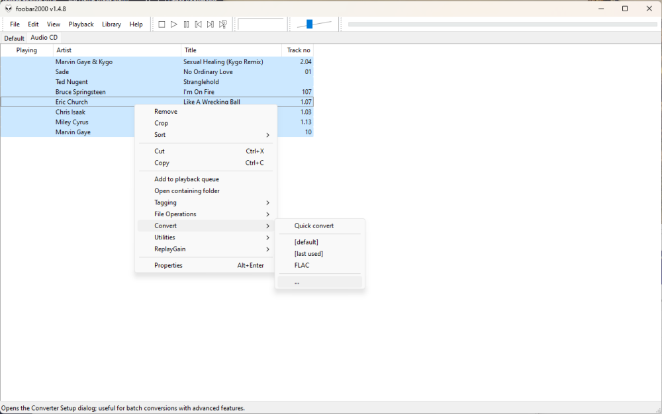Expand the Sort submenu

tap(162, 135)
